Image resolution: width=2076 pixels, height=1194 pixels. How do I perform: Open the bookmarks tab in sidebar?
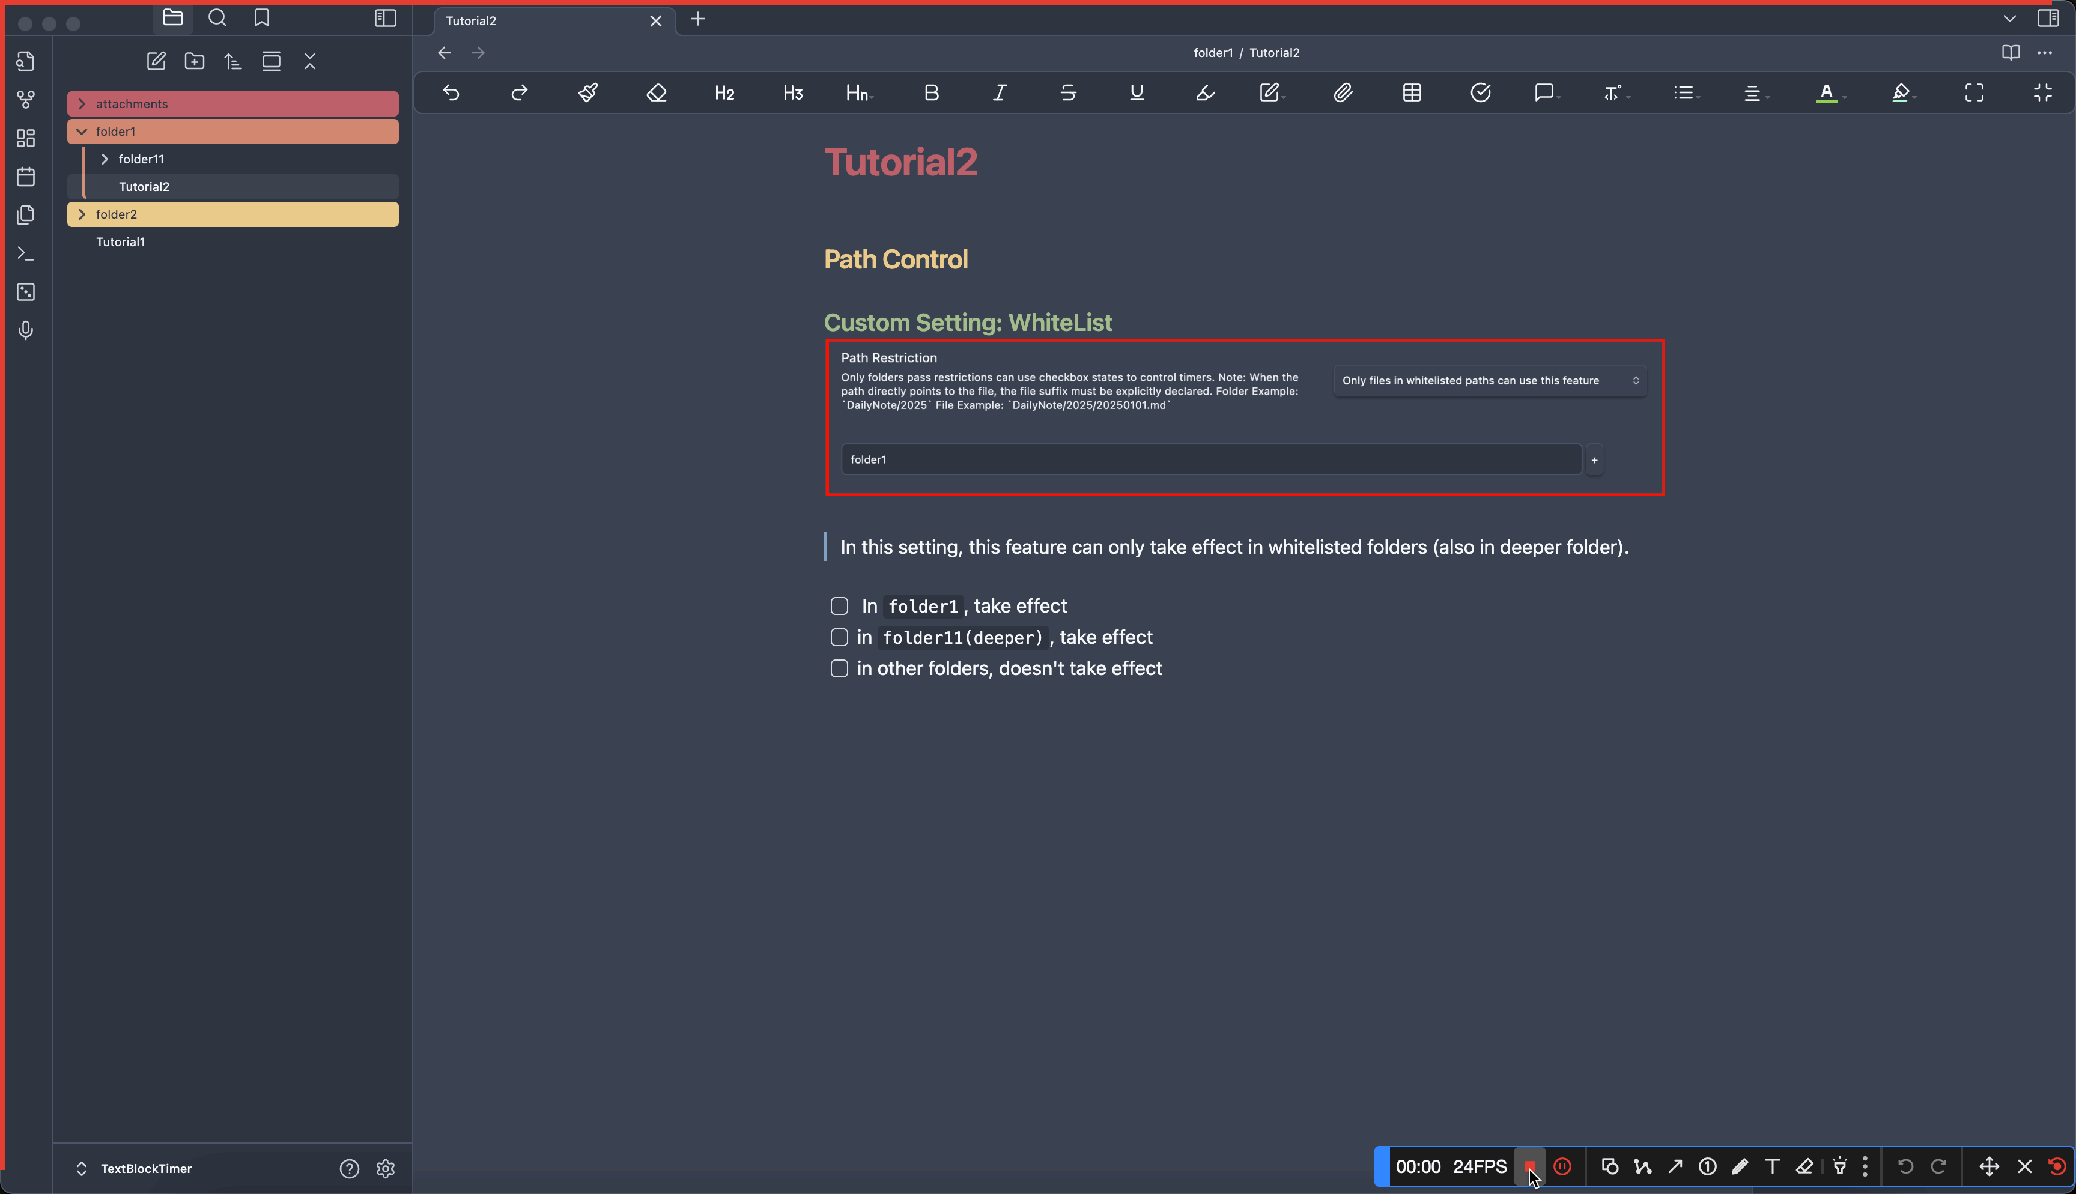pyautogui.click(x=261, y=18)
